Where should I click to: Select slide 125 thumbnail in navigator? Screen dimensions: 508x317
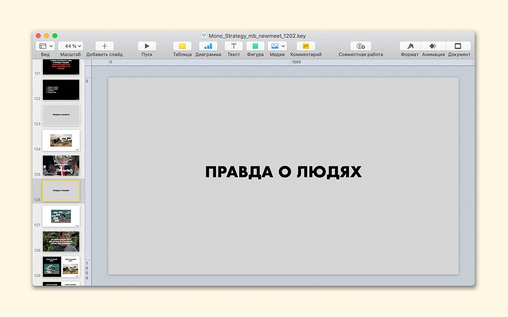click(61, 166)
